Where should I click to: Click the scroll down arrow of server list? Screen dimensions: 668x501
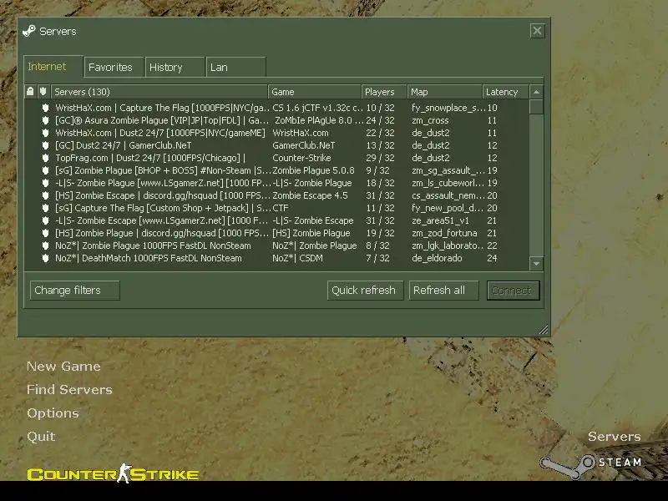(x=536, y=264)
